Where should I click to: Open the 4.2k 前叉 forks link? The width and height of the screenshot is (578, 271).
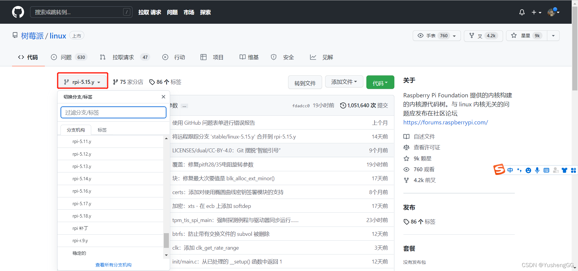(420, 180)
